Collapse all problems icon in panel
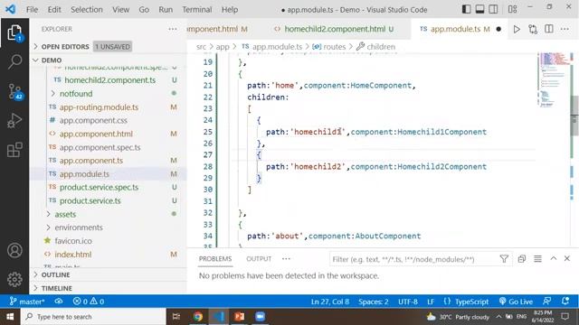This screenshot has height=325, width=579. click(x=522, y=259)
